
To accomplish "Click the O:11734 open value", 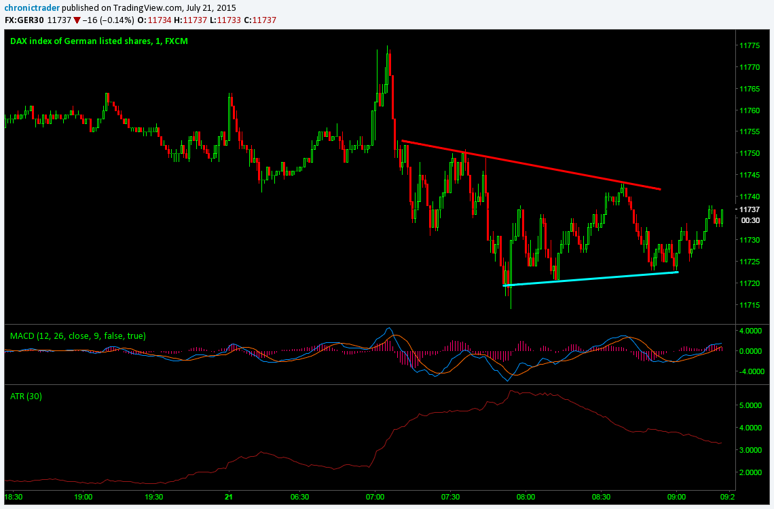I will [x=155, y=20].
